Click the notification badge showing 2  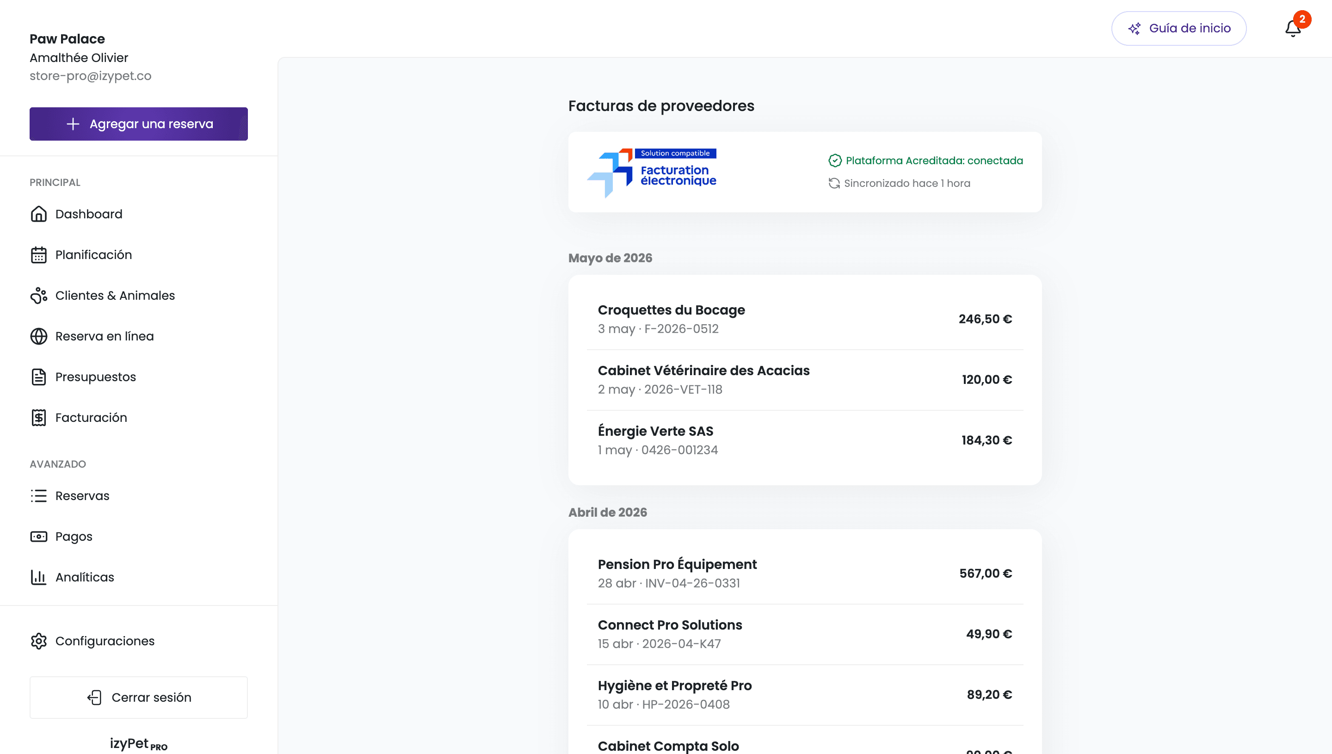click(x=1302, y=19)
